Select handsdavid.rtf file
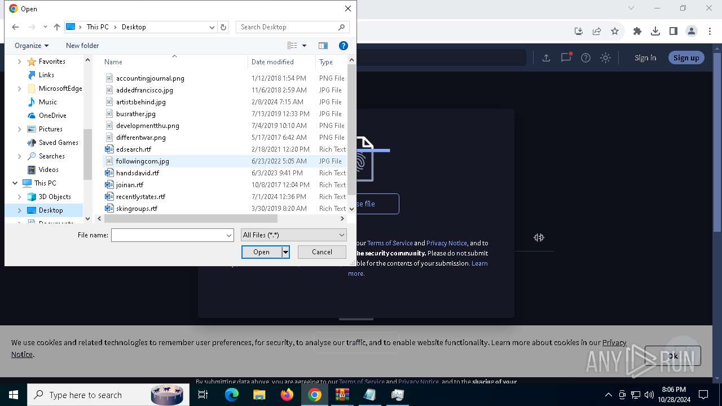722x406 pixels. [x=137, y=173]
